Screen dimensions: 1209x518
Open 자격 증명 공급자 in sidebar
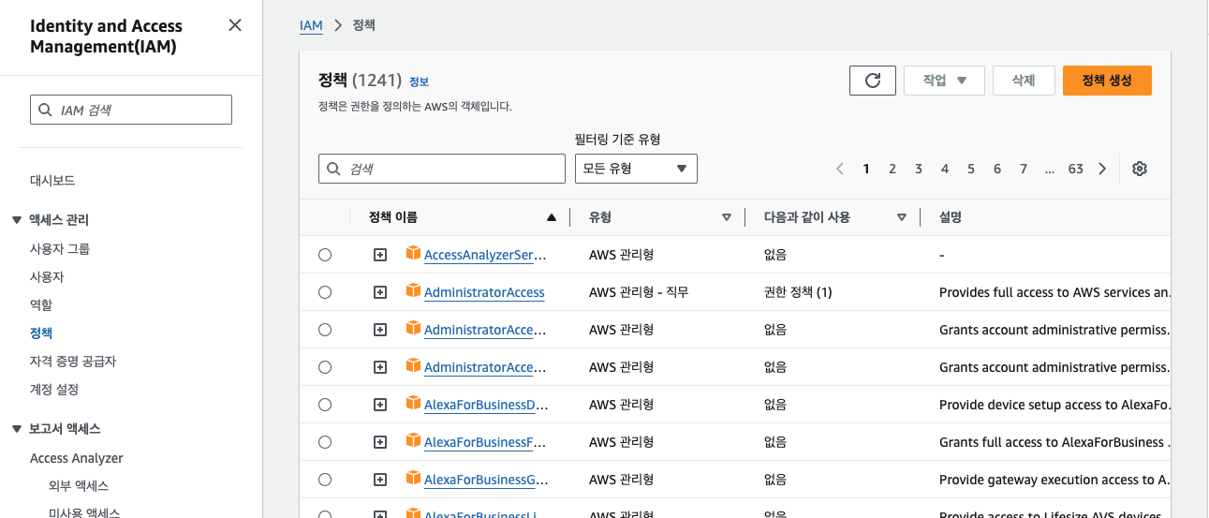pos(73,361)
